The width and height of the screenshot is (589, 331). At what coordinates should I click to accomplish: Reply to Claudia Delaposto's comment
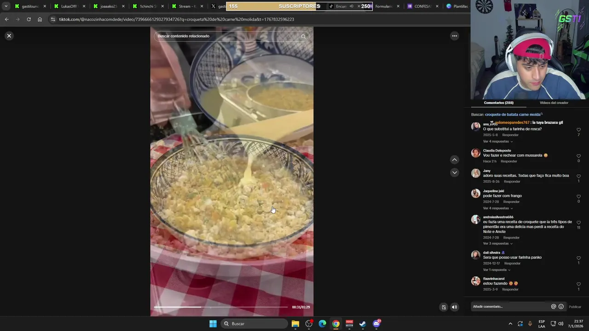[509, 161]
